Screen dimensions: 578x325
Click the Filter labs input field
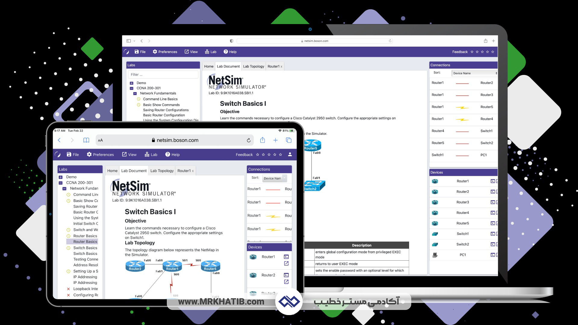163,75
